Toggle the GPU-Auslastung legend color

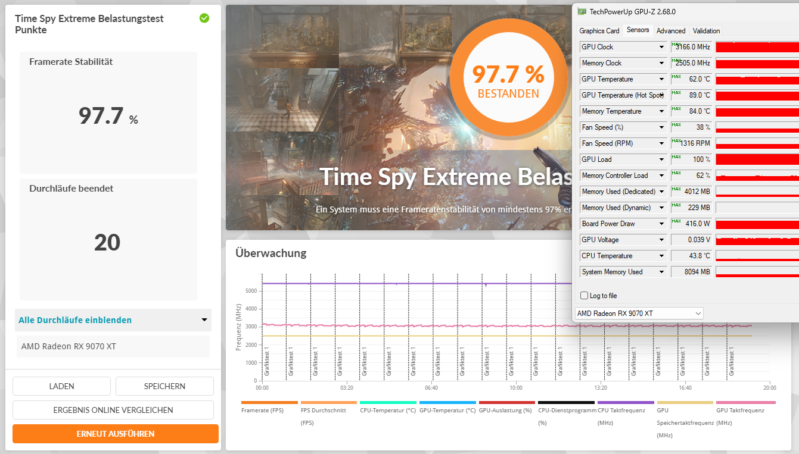[507, 403]
